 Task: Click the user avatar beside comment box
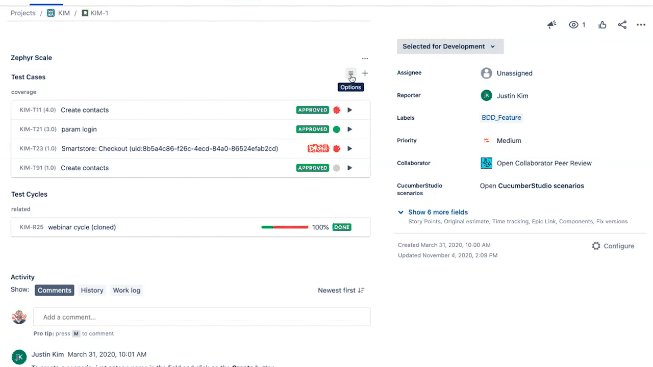(x=19, y=317)
